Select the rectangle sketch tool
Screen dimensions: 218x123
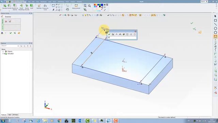pyautogui.click(x=215, y=20)
